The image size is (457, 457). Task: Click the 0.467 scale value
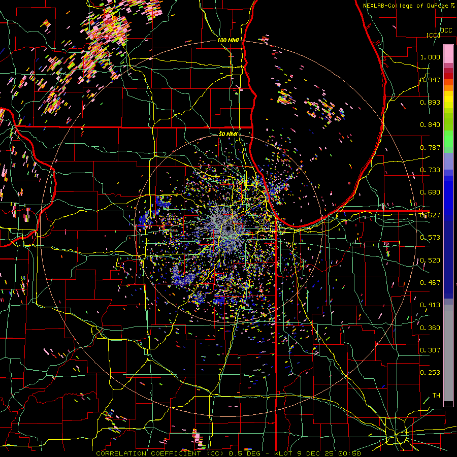[430, 283]
